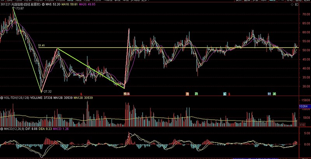Click the 15000 volume axis label

click(305, 100)
